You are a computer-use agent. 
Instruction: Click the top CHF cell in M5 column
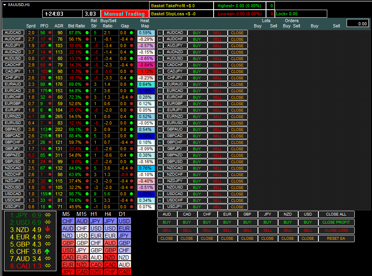point(68,221)
